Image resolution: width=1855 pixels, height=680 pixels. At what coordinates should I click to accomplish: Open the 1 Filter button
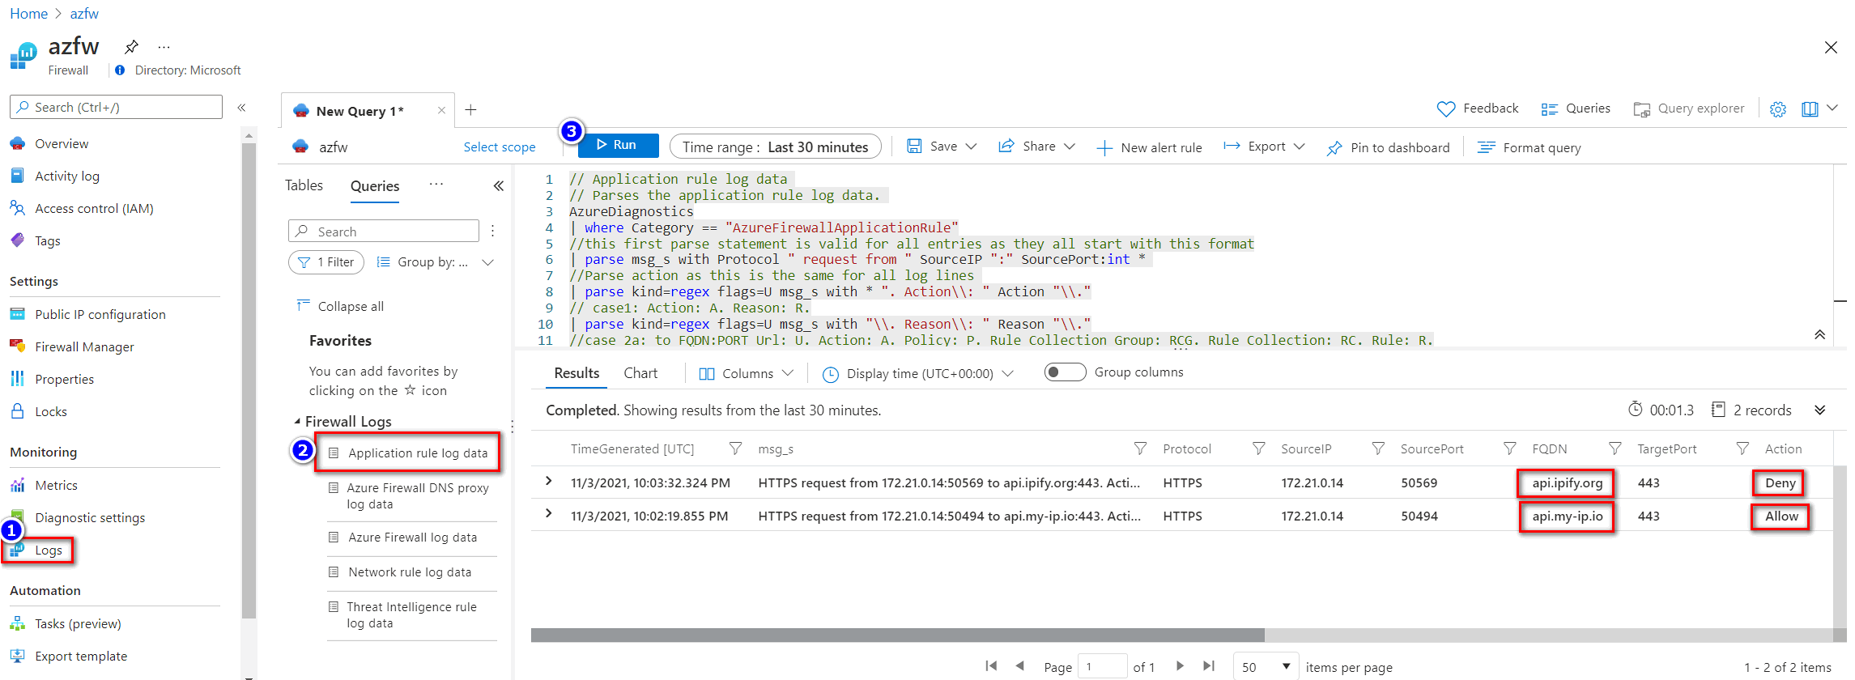point(326,262)
